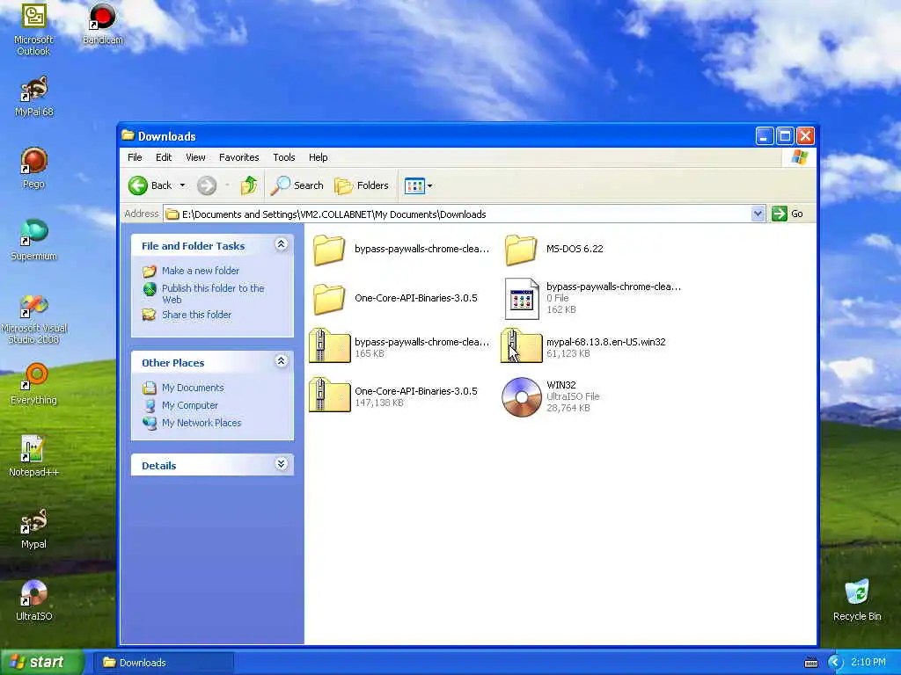The height and width of the screenshot is (675, 901).
Task: Select mypal-68.13.8.en-US.win32 zip archive
Action: pyautogui.click(x=583, y=346)
